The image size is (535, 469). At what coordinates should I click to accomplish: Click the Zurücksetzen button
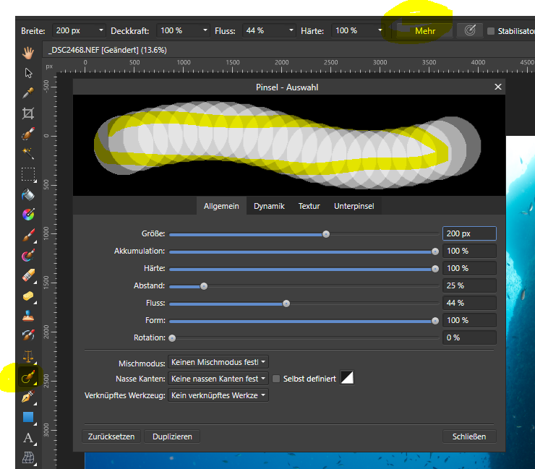coord(111,436)
